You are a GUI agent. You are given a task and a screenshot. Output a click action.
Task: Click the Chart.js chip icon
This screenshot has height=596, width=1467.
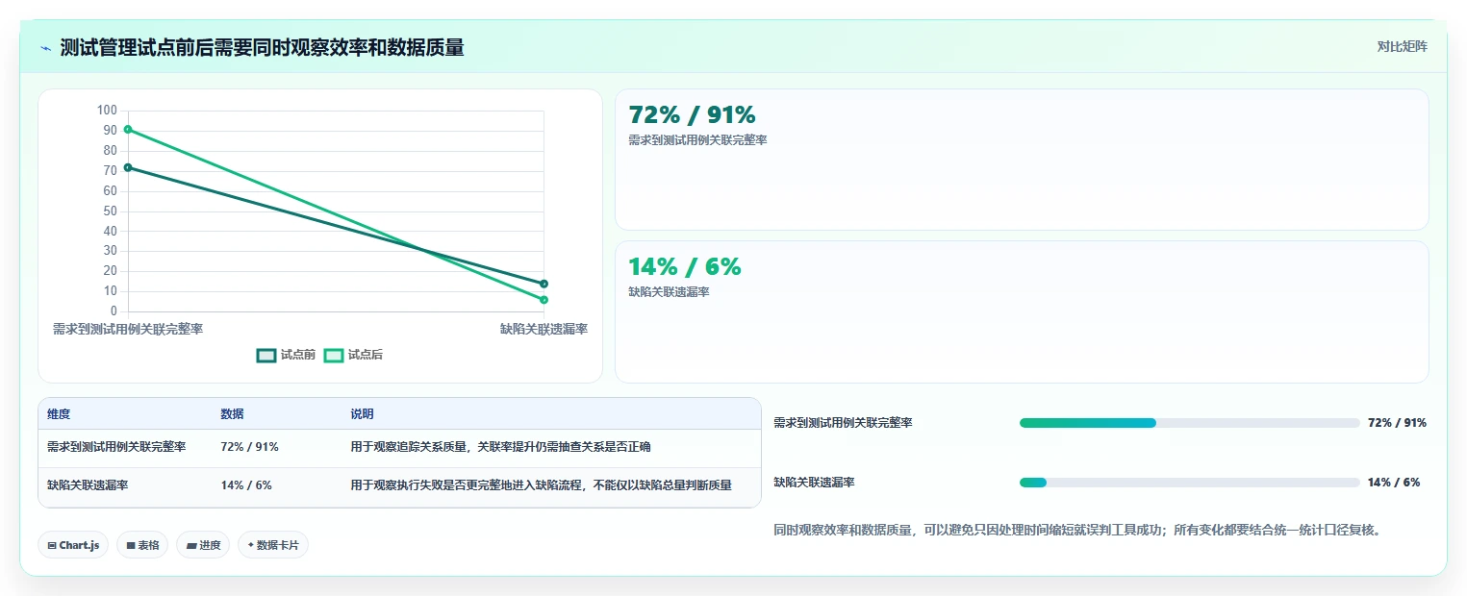(52, 545)
